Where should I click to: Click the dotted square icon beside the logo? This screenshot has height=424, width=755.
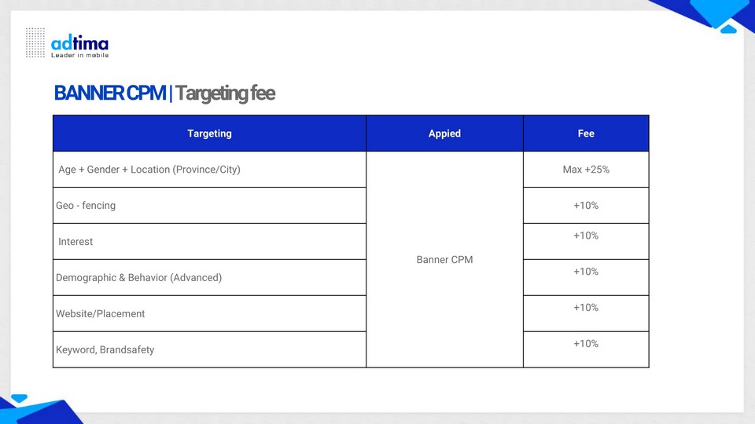tap(35, 42)
